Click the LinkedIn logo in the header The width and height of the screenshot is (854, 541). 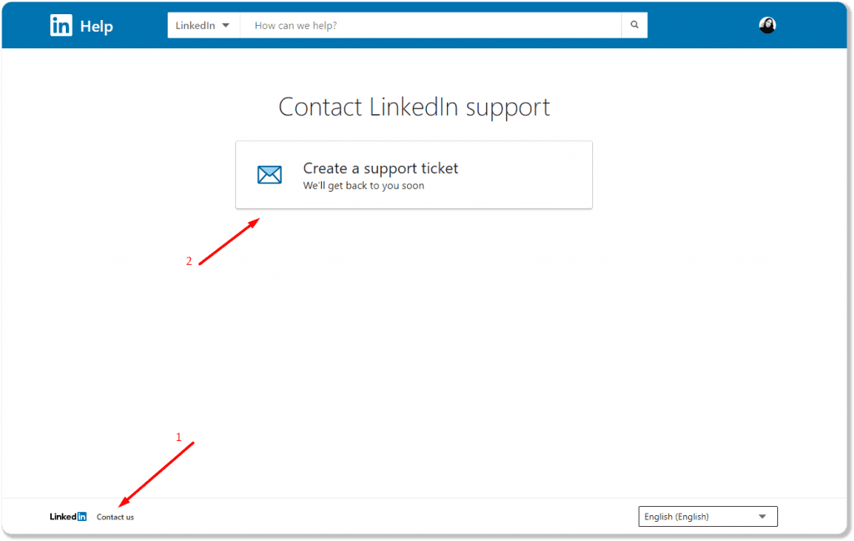point(60,25)
